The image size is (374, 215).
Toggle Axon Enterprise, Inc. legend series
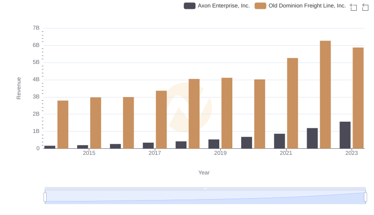pyautogui.click(x=216, y=6)
